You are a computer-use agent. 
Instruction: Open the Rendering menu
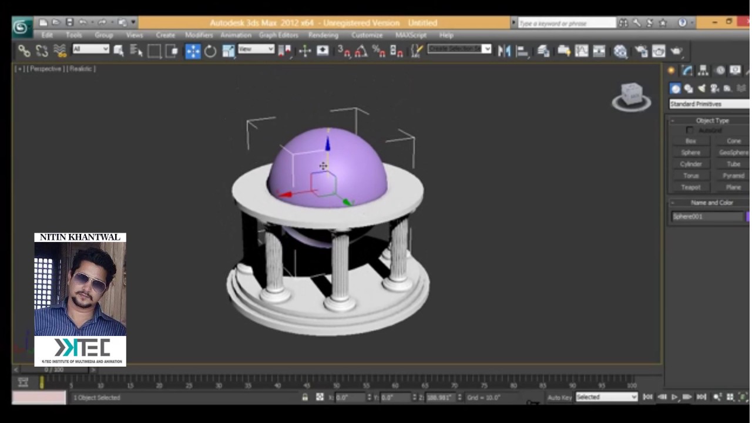[x=323, y=35]
